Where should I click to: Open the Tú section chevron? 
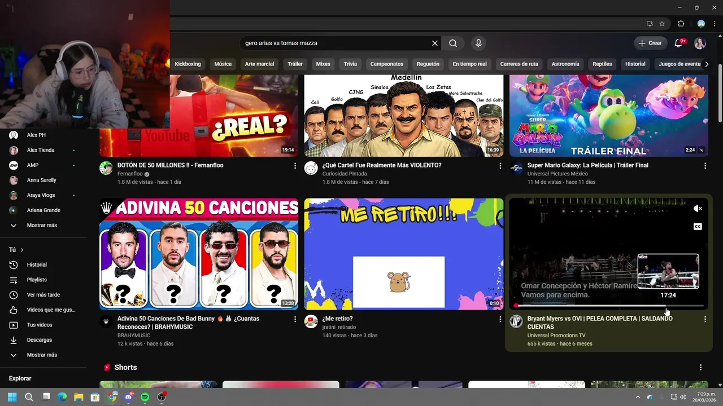[22, 250]
